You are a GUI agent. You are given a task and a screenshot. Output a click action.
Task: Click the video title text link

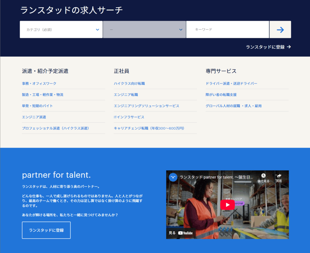coord(216,177)
